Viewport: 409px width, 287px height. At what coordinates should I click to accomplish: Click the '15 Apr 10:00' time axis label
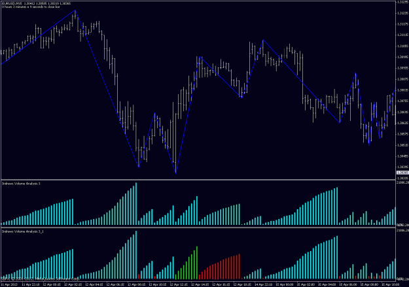tap(390, 284)
